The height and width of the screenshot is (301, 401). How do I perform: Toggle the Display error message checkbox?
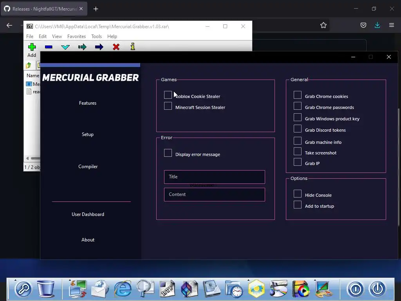tap(168, 153)
